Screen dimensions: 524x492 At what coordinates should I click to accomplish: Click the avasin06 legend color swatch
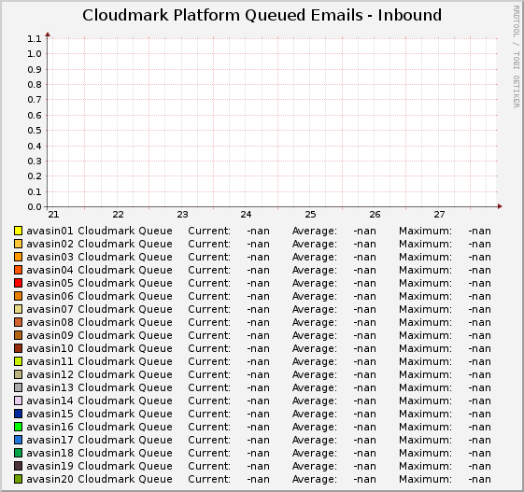coord(18,296)
